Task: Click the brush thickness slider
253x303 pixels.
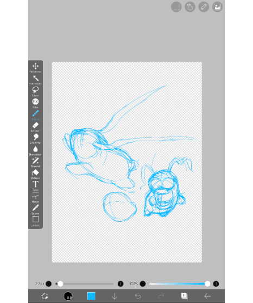Action: [84, 284]
